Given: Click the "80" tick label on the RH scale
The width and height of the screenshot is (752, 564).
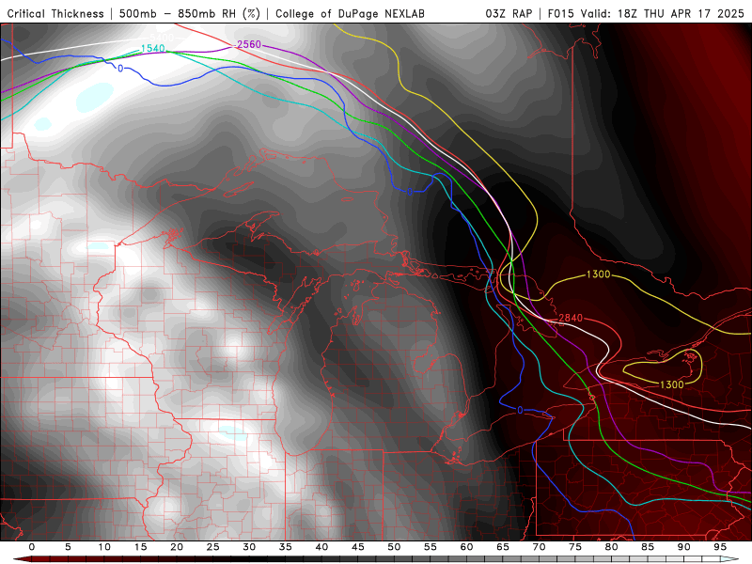Looking at the screenshot, I should click(x=612, y=547).
